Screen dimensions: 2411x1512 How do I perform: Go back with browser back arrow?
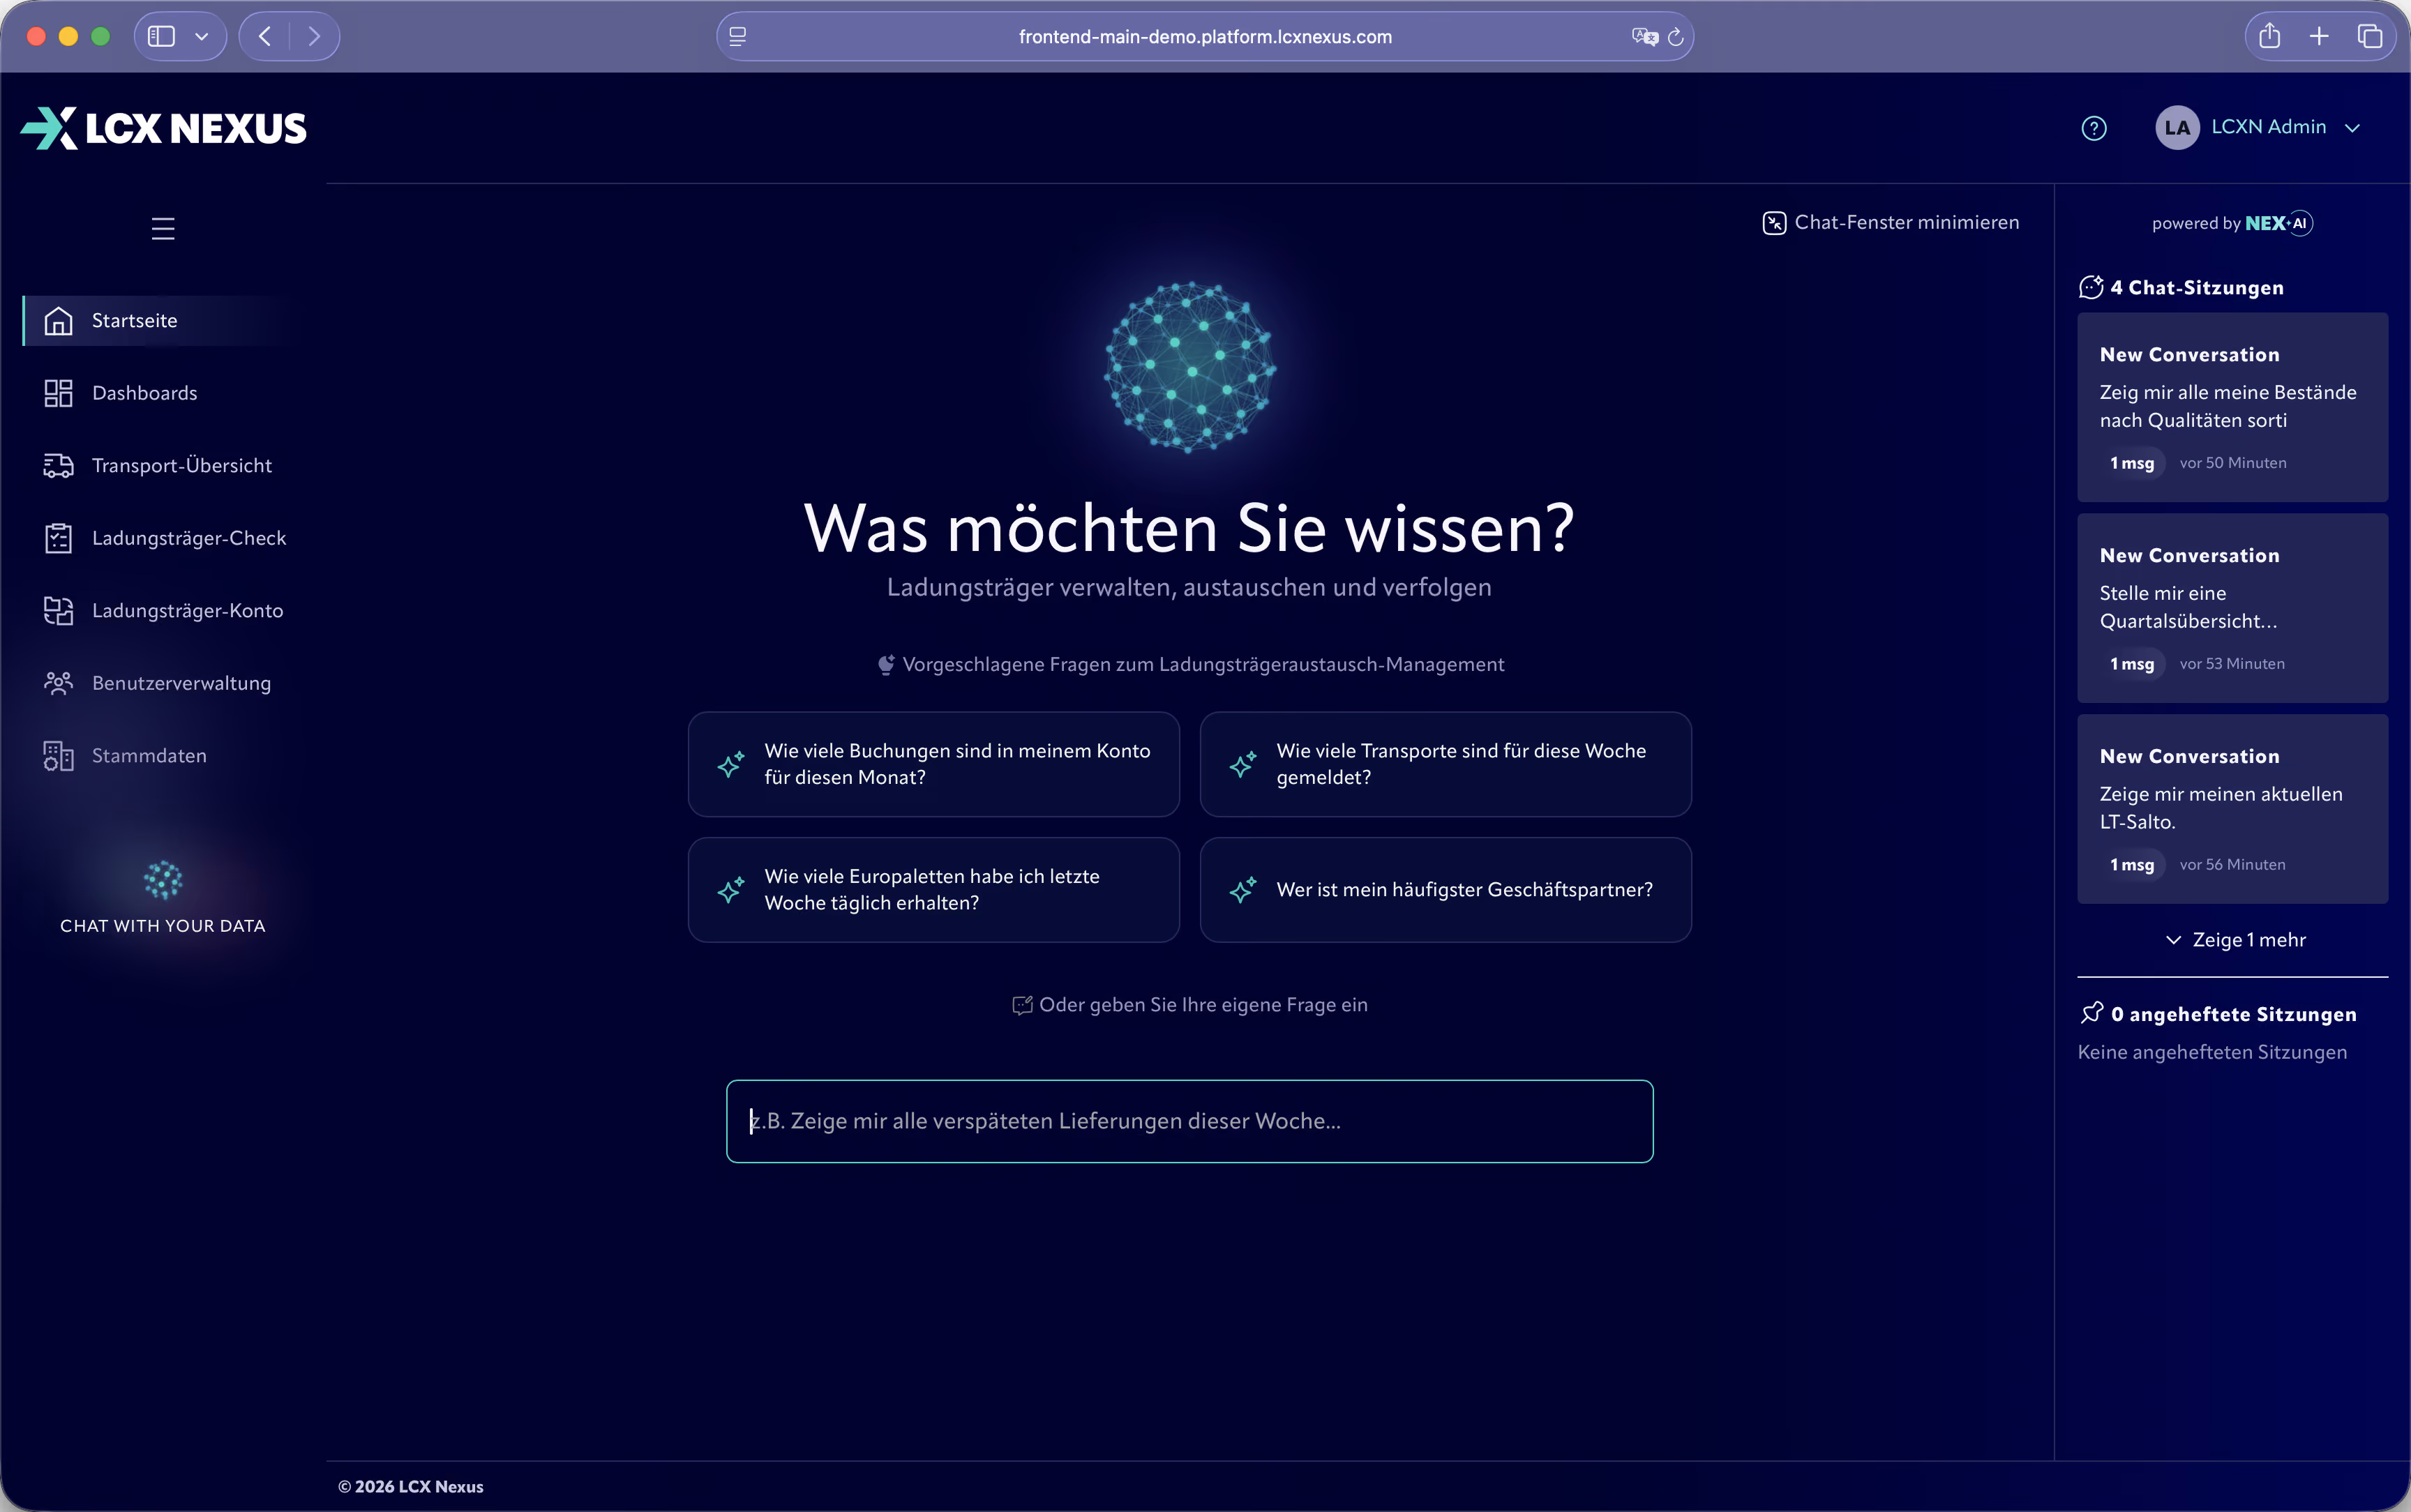265,36
